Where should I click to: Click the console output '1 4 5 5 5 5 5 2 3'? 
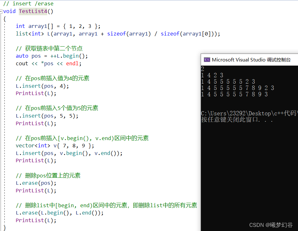point(228,82)
